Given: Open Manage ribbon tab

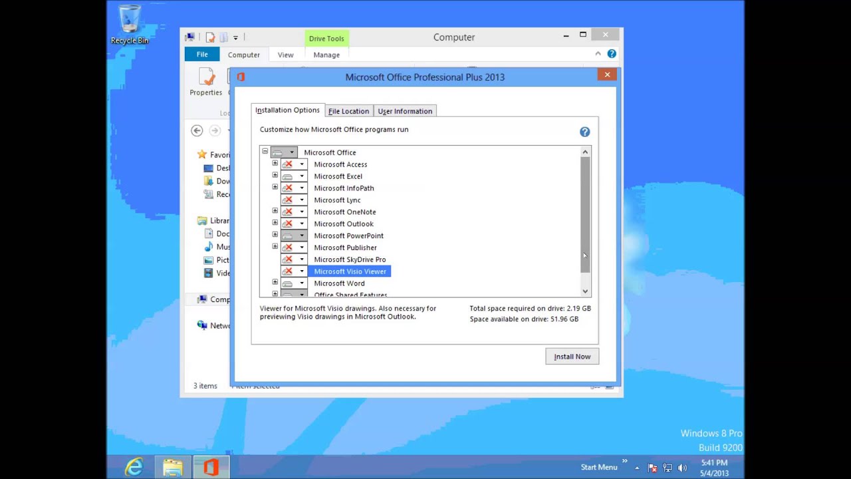Looking at the screenshot, I should pyautogui.click(x=326, y=55).
